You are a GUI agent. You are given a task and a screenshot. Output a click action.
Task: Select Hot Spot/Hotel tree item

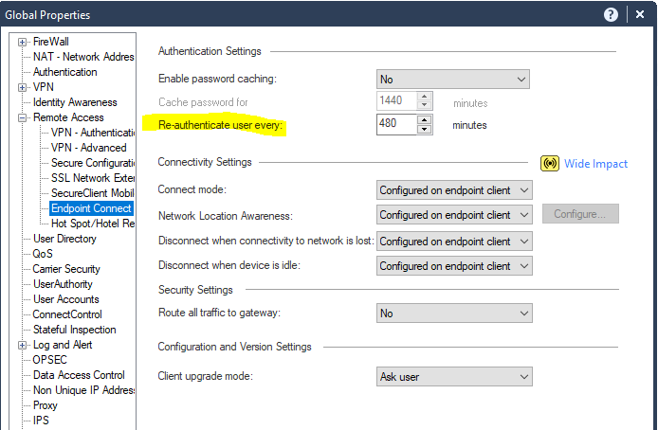point(92,224)
